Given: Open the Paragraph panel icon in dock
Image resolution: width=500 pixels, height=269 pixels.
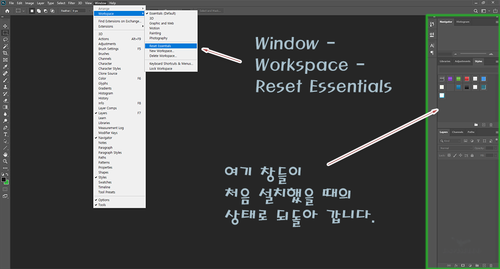Looking at the screenshot, I should point(432,53).
